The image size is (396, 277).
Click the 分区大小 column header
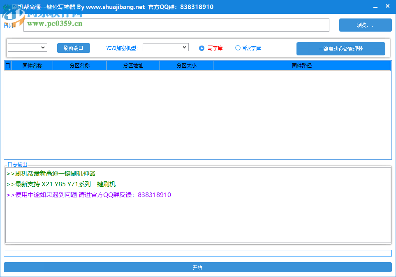pos(186,66)
